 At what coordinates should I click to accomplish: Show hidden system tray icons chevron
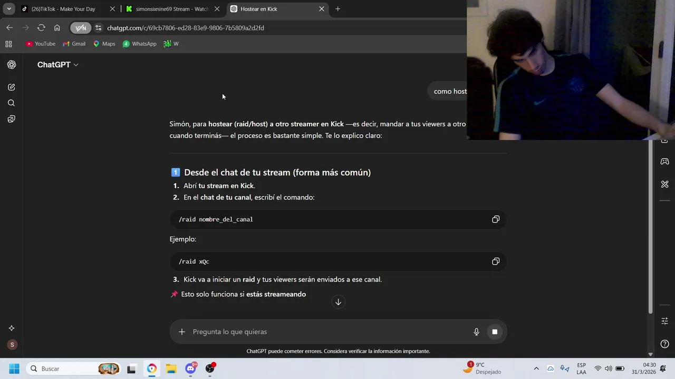[x=536, y=368]
